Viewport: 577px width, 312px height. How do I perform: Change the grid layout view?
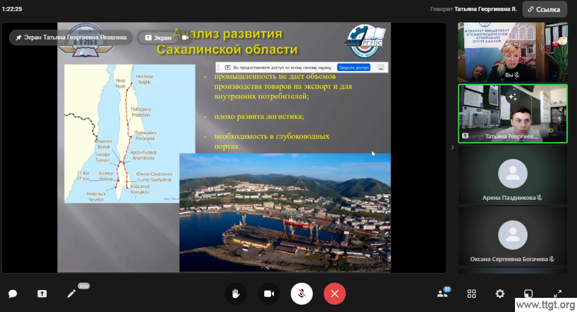(x=472, y=294)
